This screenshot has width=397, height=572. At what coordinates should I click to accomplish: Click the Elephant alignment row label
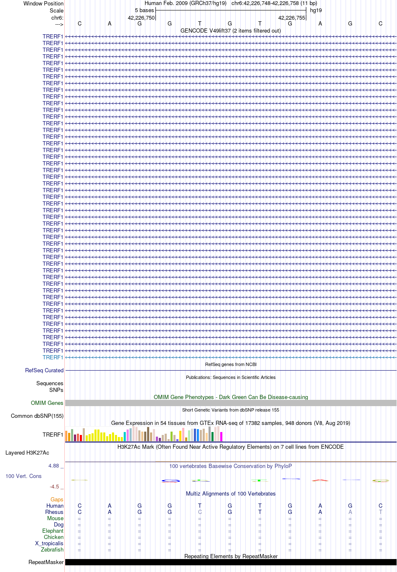(53, 531)
